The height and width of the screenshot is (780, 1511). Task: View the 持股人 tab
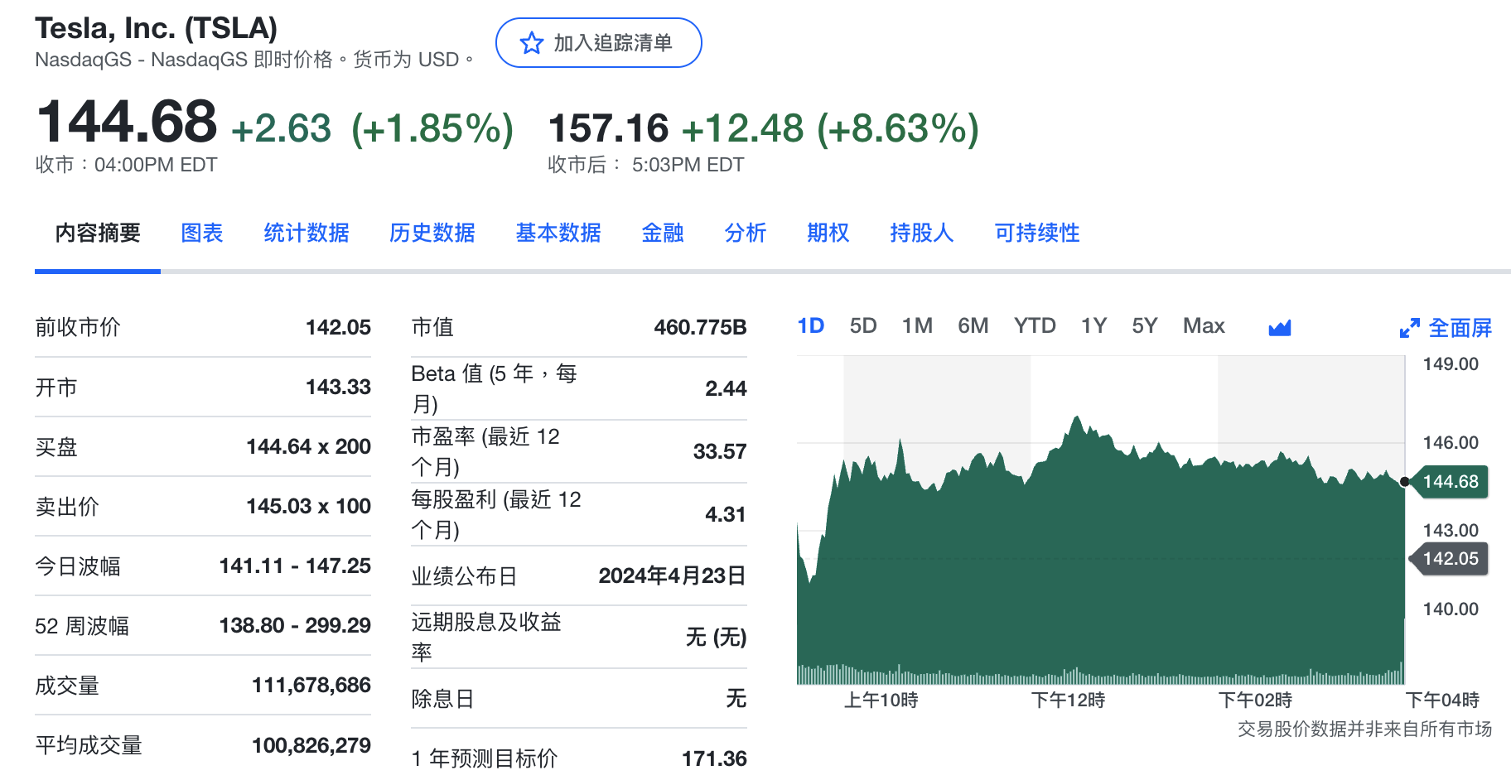(920, 234)
